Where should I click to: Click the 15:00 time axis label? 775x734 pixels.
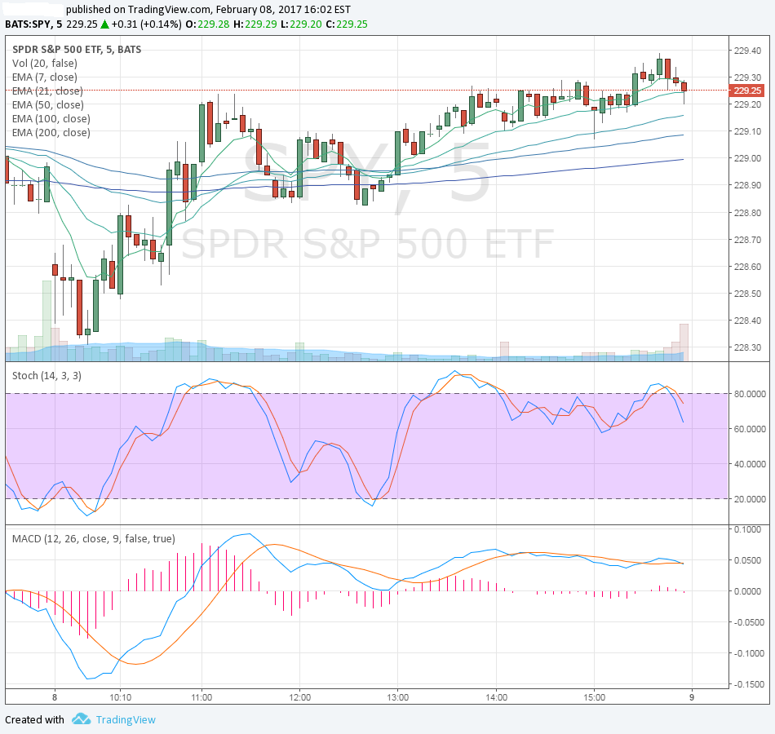pos(594,697)
